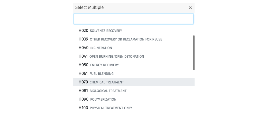Click the SOLVENTS RECOVERY description text
This screenshot has width=268, height=114.
pos(106,31)
